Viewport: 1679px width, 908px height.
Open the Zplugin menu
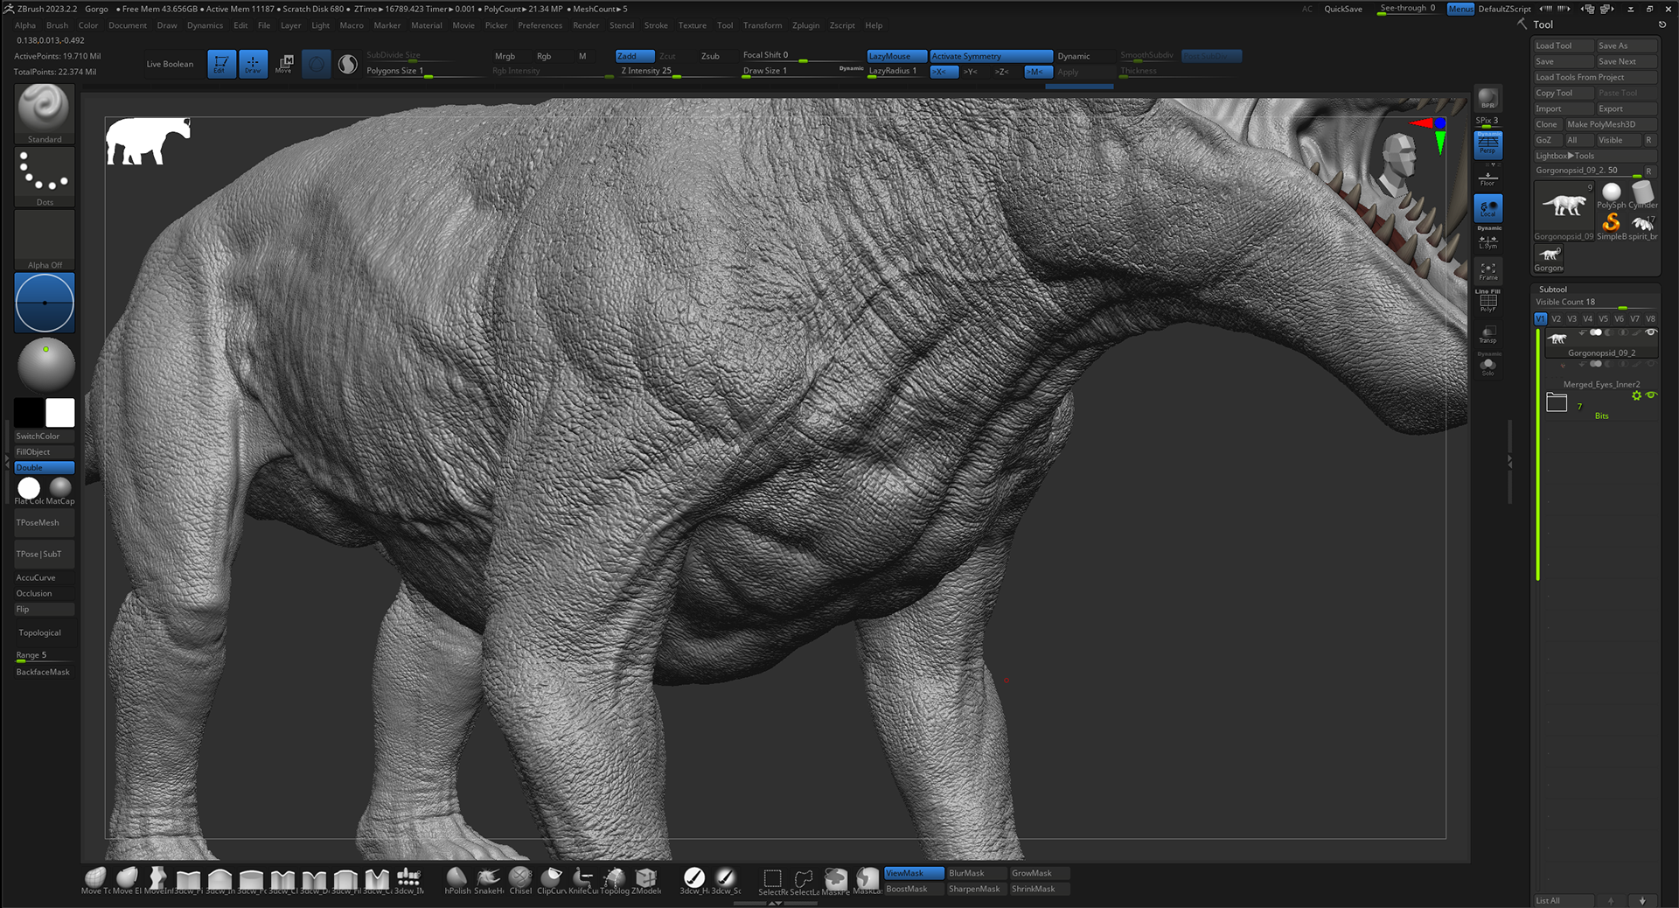(805, 25)
